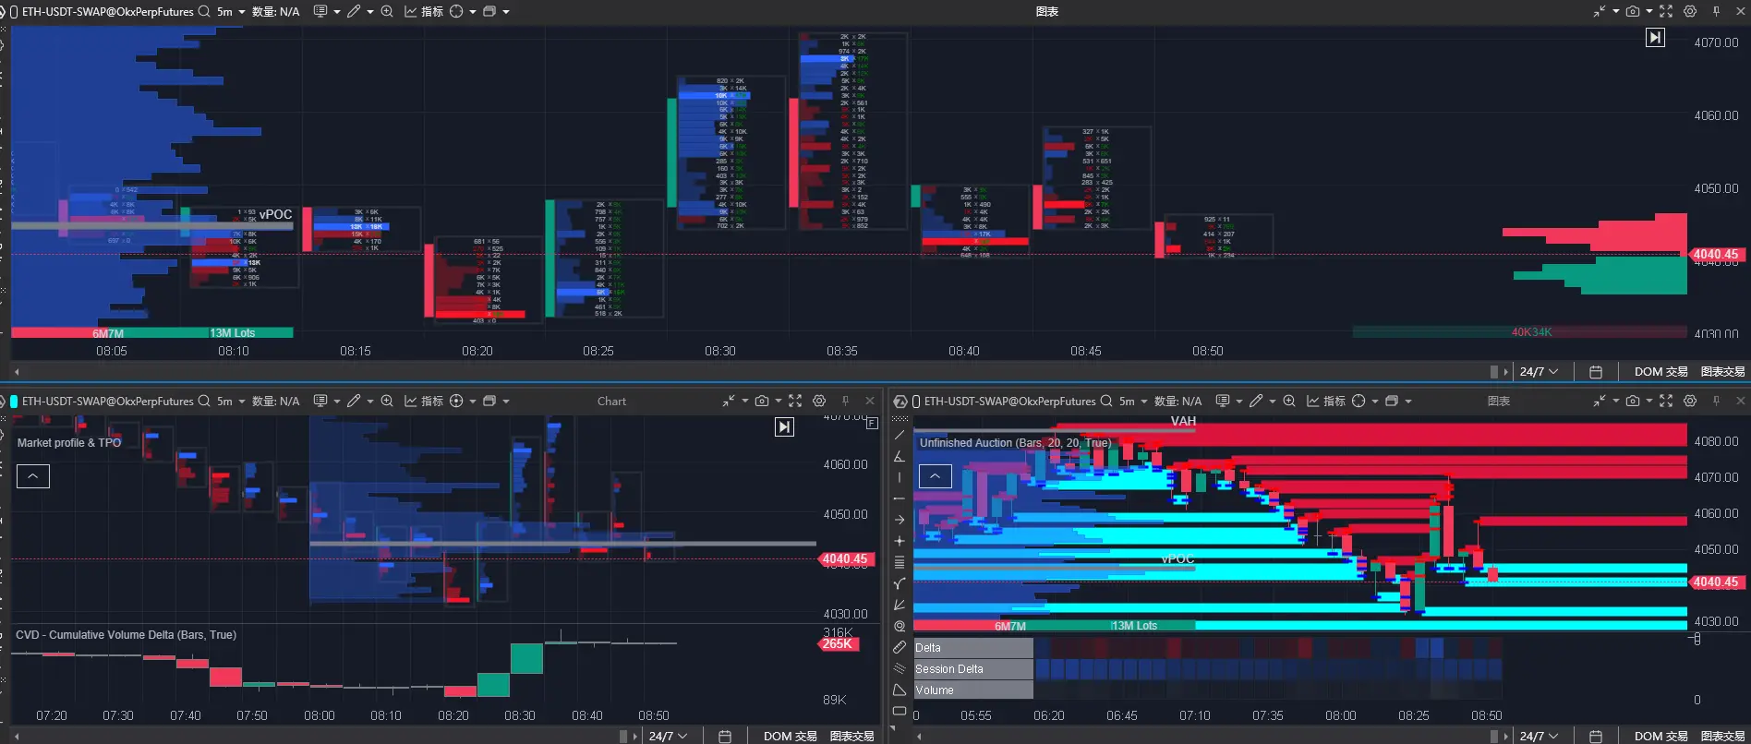Open the 指标 indicators menu in top chart

[424, 12]
